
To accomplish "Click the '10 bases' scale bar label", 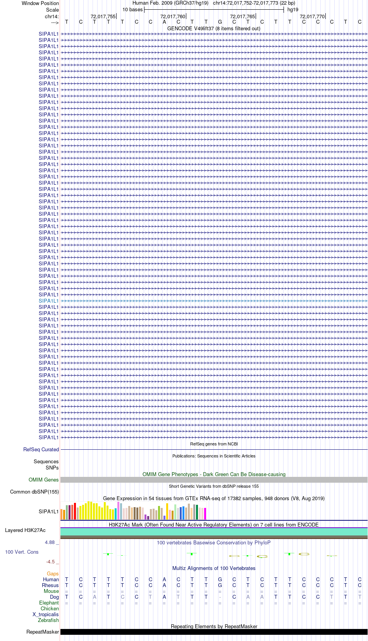I will 132,10.
